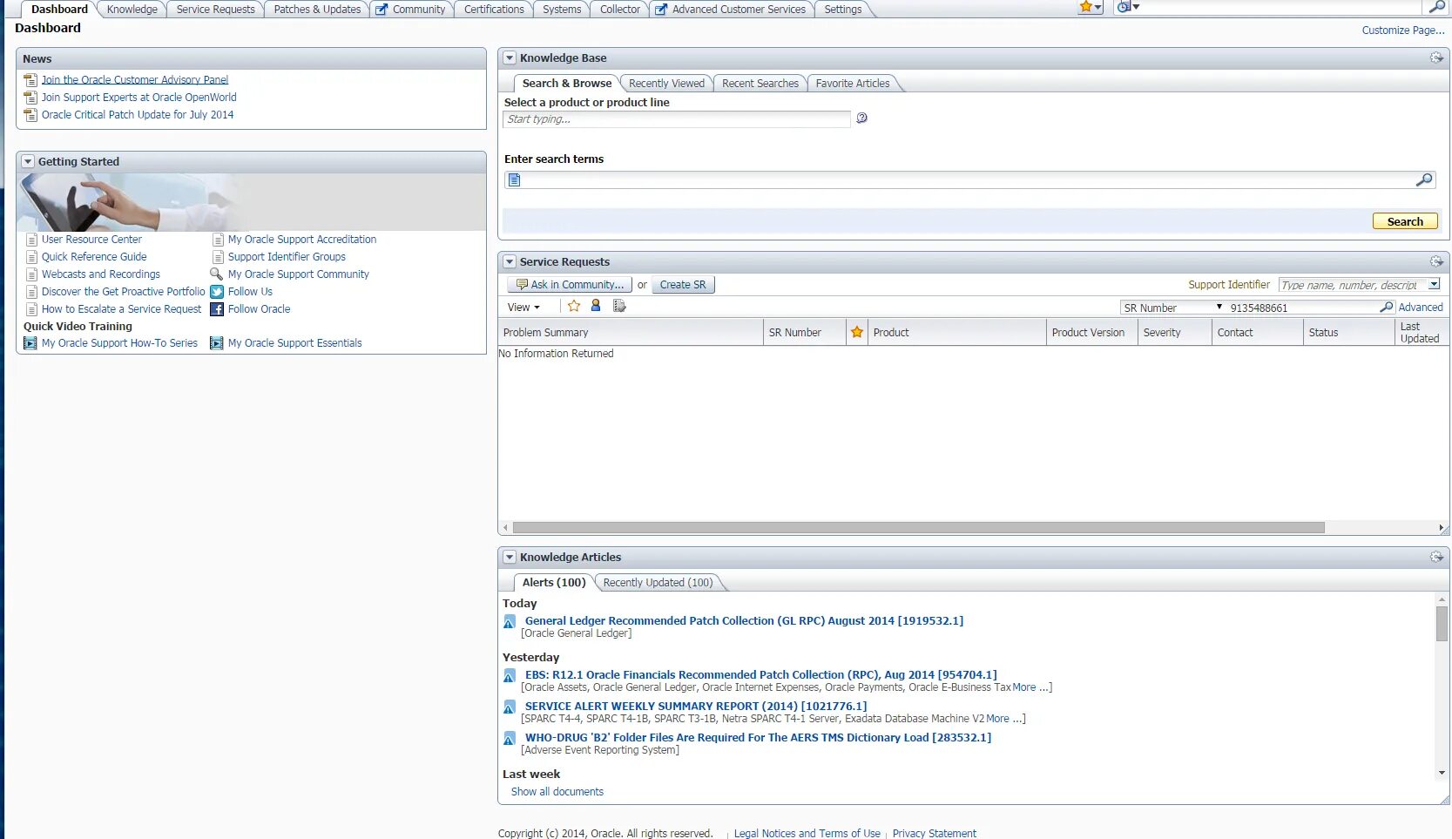Switch to Recently Updated (100) tab
The image size is (1452, 839).
[658, 583]
